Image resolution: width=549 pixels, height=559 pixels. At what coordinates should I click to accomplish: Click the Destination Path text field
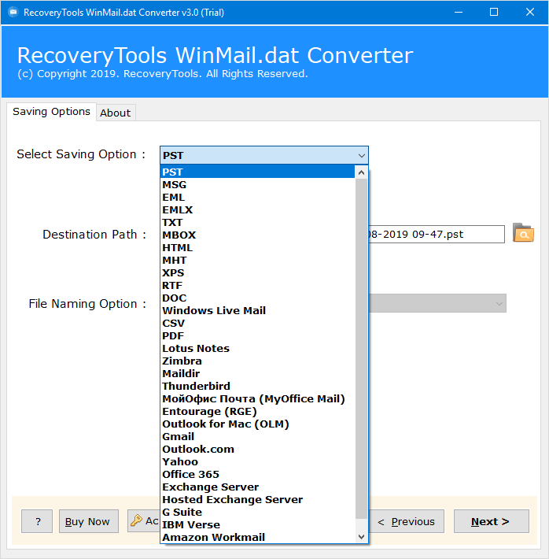[x=437, y=234]
